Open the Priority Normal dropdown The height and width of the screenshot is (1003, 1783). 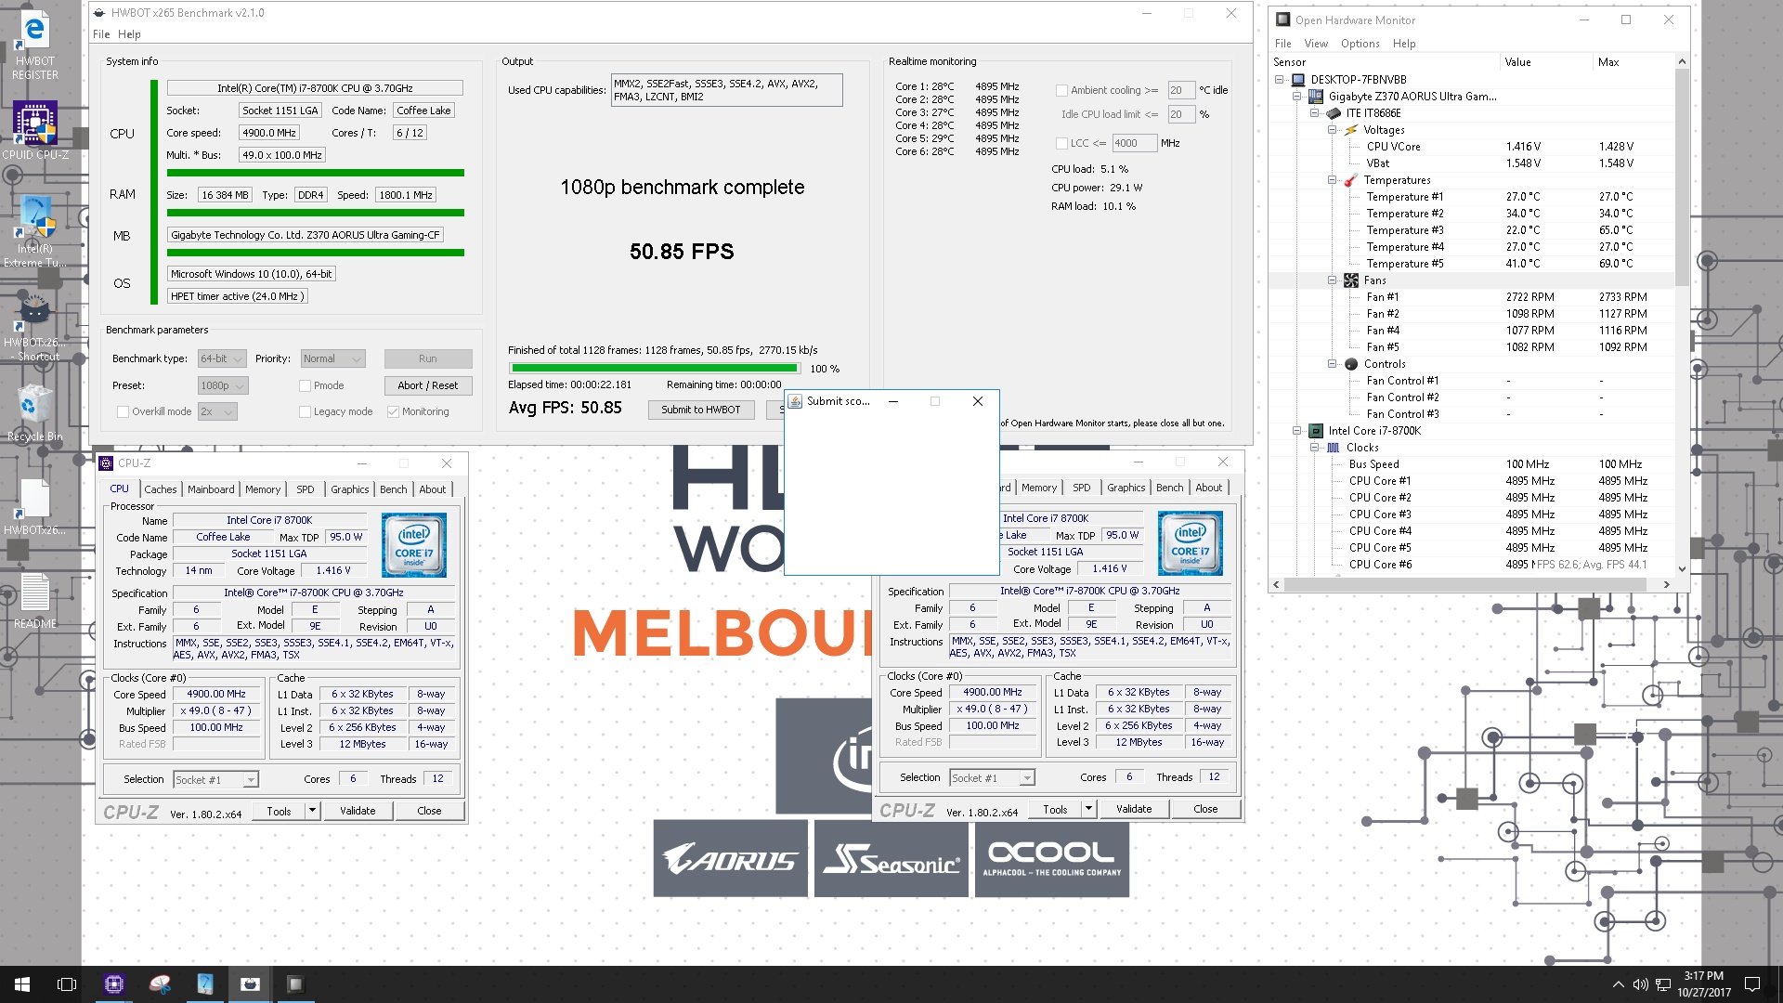coord(332,358)
